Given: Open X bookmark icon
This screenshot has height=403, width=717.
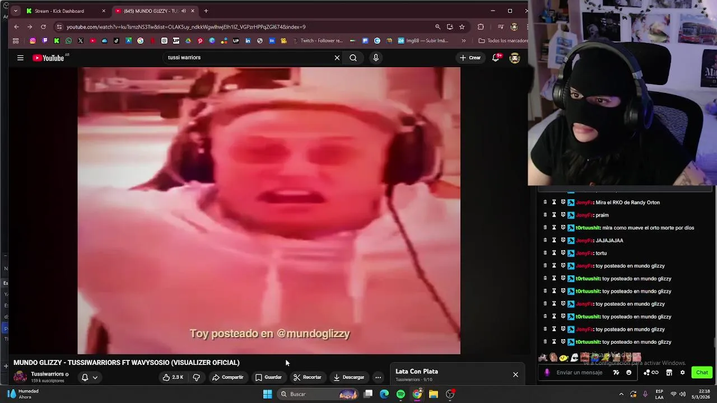Looking at the screenshot, I should tap(81, 41).
